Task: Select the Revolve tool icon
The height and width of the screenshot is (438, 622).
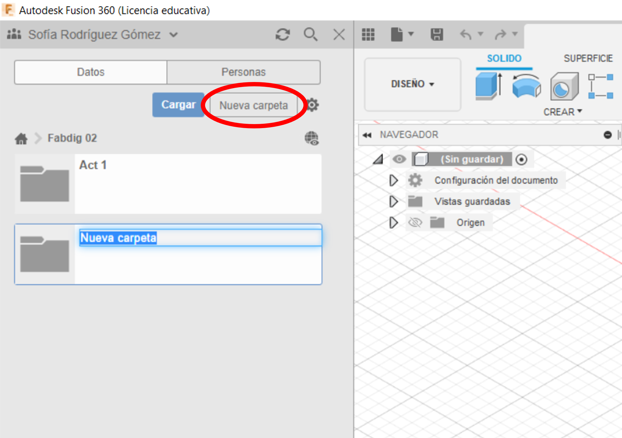Action: (x=526, y=87)
